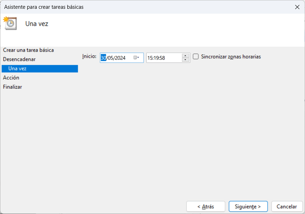Select the highlighted Una vez sidebar step
Screen dimensions: 305x214
18,68
